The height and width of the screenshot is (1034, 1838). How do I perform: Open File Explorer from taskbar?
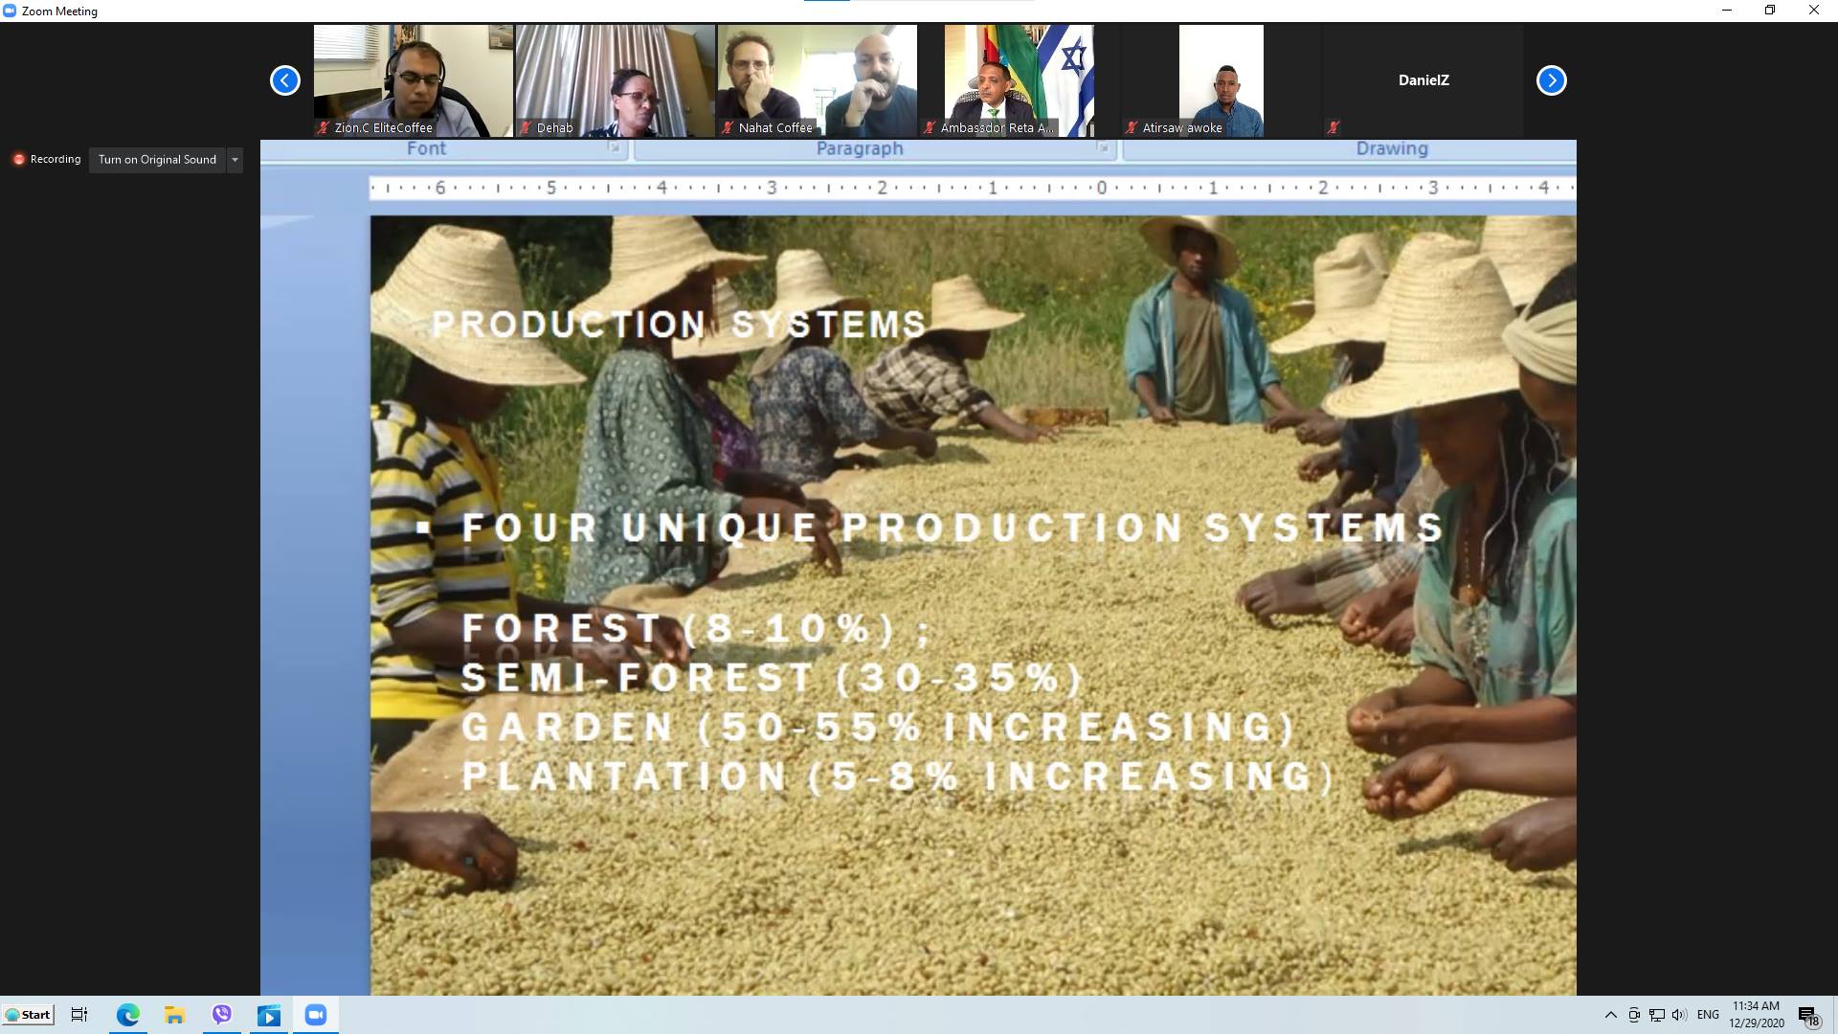[x=174, y=1015]
